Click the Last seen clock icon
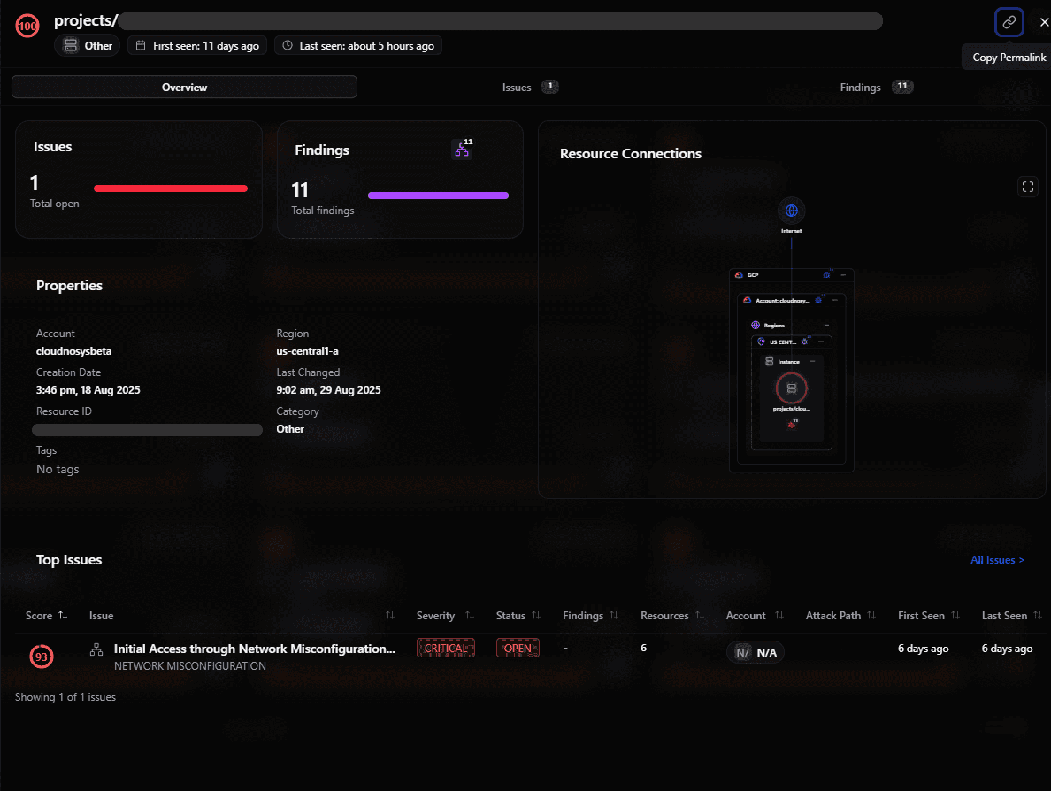This screenshot has height=791, width=1051. click(x=288, y=46)
